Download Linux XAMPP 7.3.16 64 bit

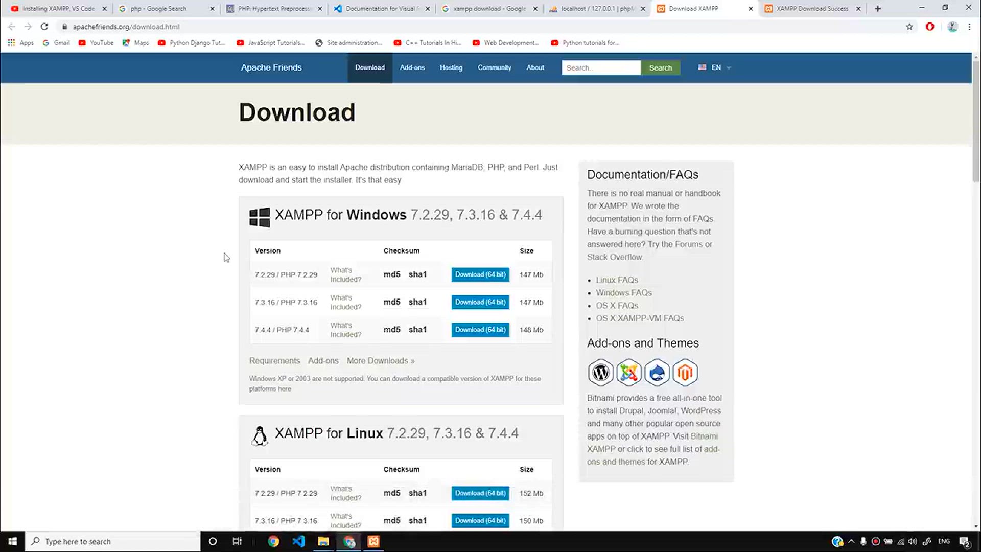(x=480, y=521)
